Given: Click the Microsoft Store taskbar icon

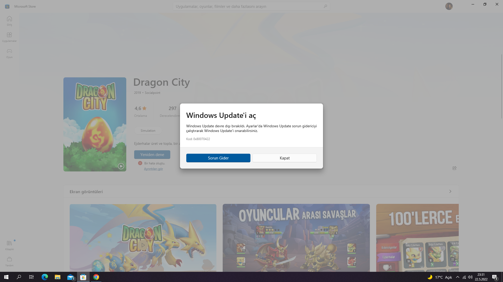Looking at the screenshot, I should pyautogui.click(x=83, y=277).
